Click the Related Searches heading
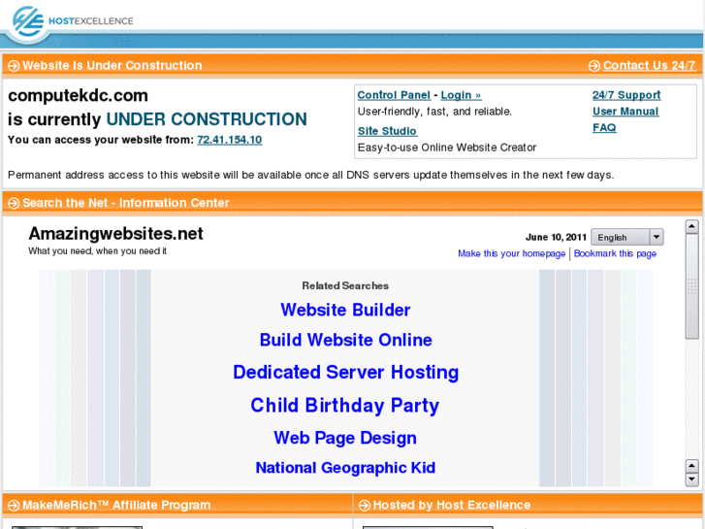 tap(345, 286)
